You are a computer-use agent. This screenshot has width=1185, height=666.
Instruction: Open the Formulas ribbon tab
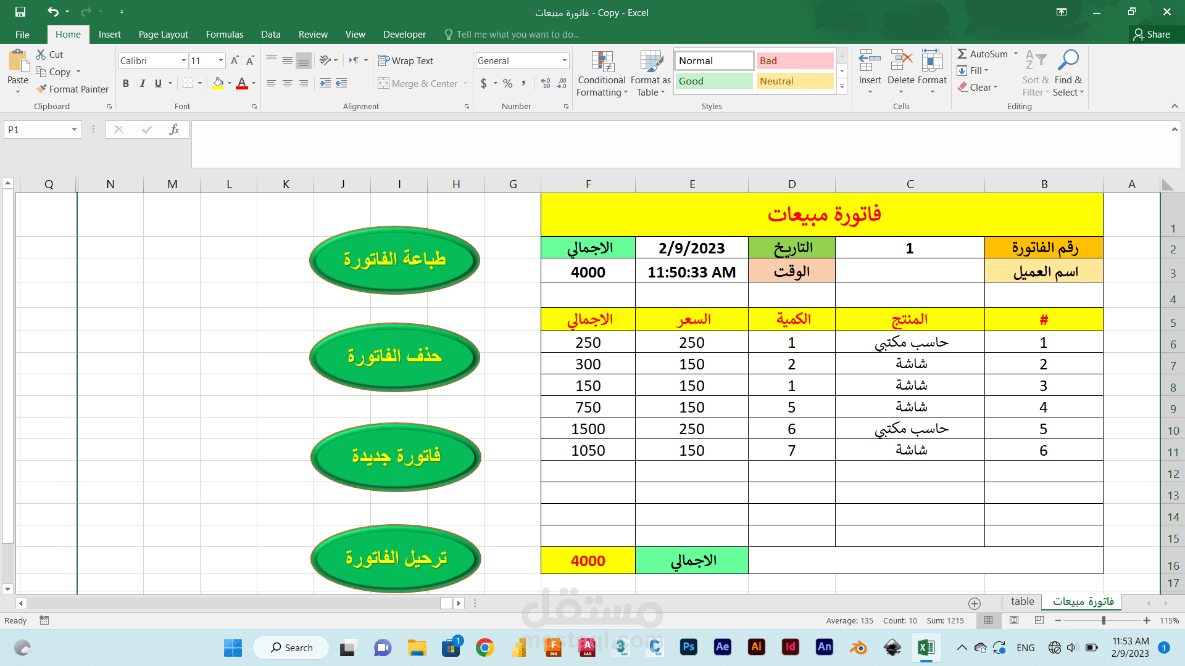point(224,35)
